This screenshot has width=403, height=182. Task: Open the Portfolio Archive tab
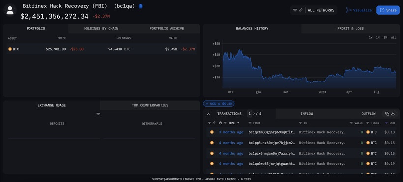coord(167,29)
